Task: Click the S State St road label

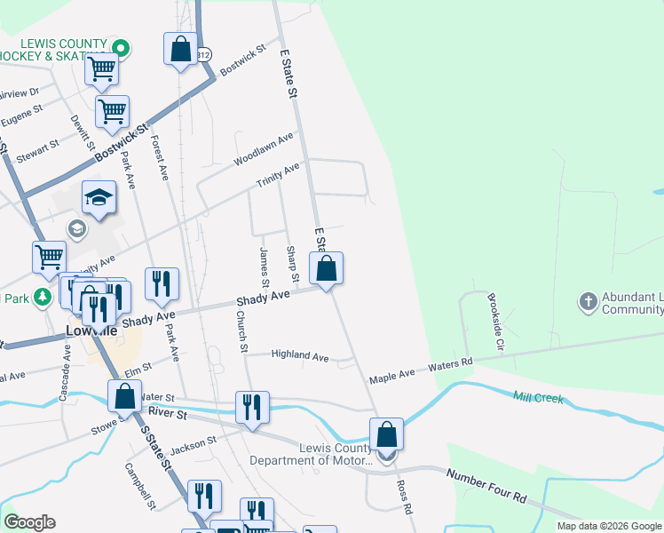Action: 156,448
